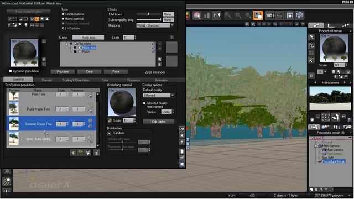354x199 pixels.
Task: Click edit pencil icon for Rock layer
Action: [x=154, y=51]
